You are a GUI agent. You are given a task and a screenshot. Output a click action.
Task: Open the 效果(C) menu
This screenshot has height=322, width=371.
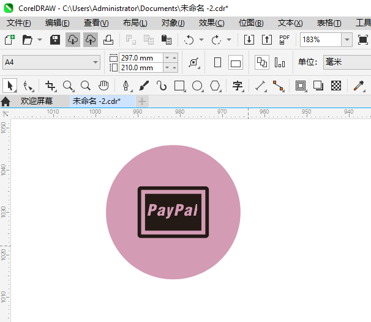(x=212, y=23)
